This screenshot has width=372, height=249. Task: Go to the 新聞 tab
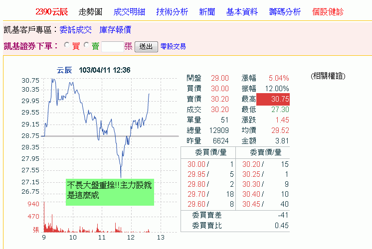coord(207,11)
